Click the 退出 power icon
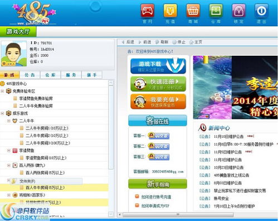278x221 pixels. point(261,11)
